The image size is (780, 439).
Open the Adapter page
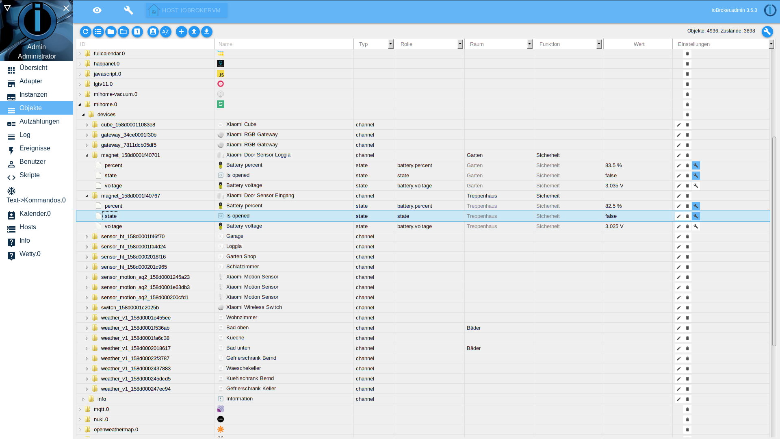37,81
